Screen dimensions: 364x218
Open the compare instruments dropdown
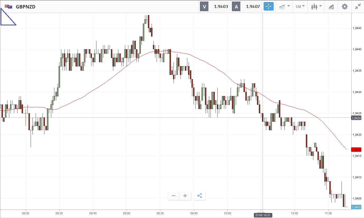284,7
